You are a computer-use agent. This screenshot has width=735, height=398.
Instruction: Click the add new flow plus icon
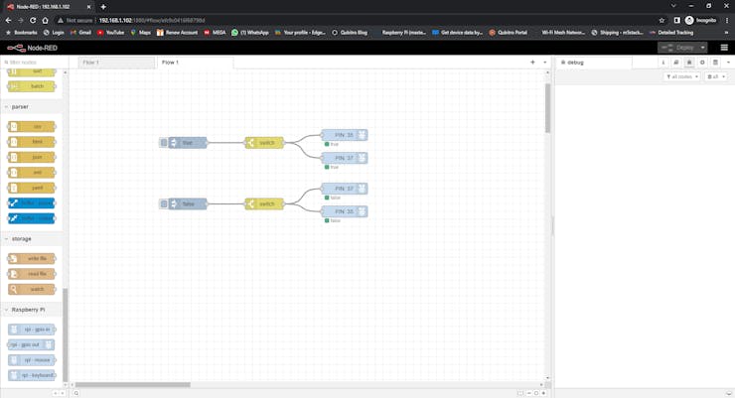[532, 62]
